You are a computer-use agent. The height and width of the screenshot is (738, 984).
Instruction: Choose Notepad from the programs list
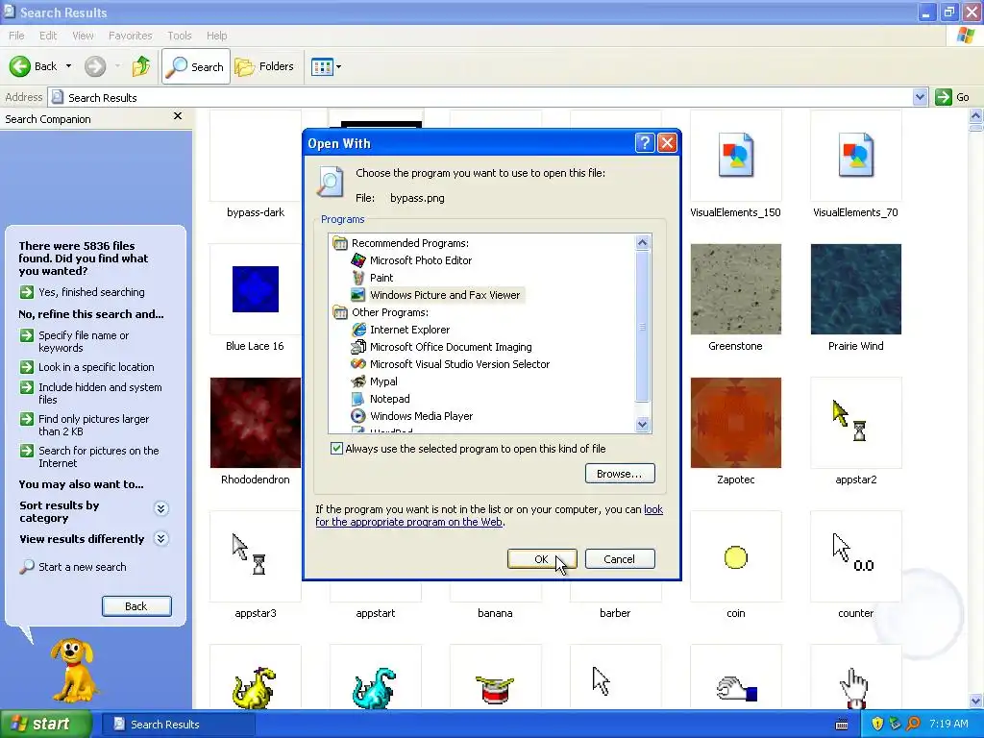tap(389, 399)
